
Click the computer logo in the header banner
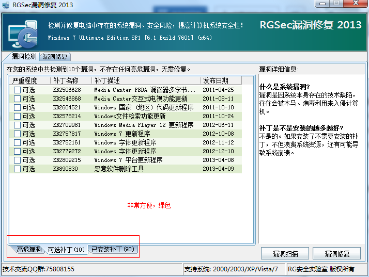point(23,34)
